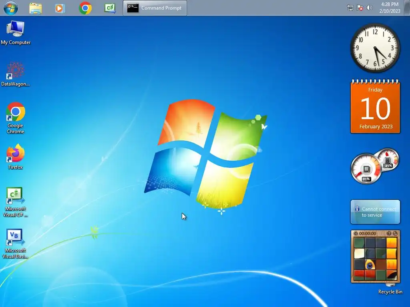Viewport: 410px width, 307px height.
Task: Click the analog clock gadget
Action: tap(375, 48)
